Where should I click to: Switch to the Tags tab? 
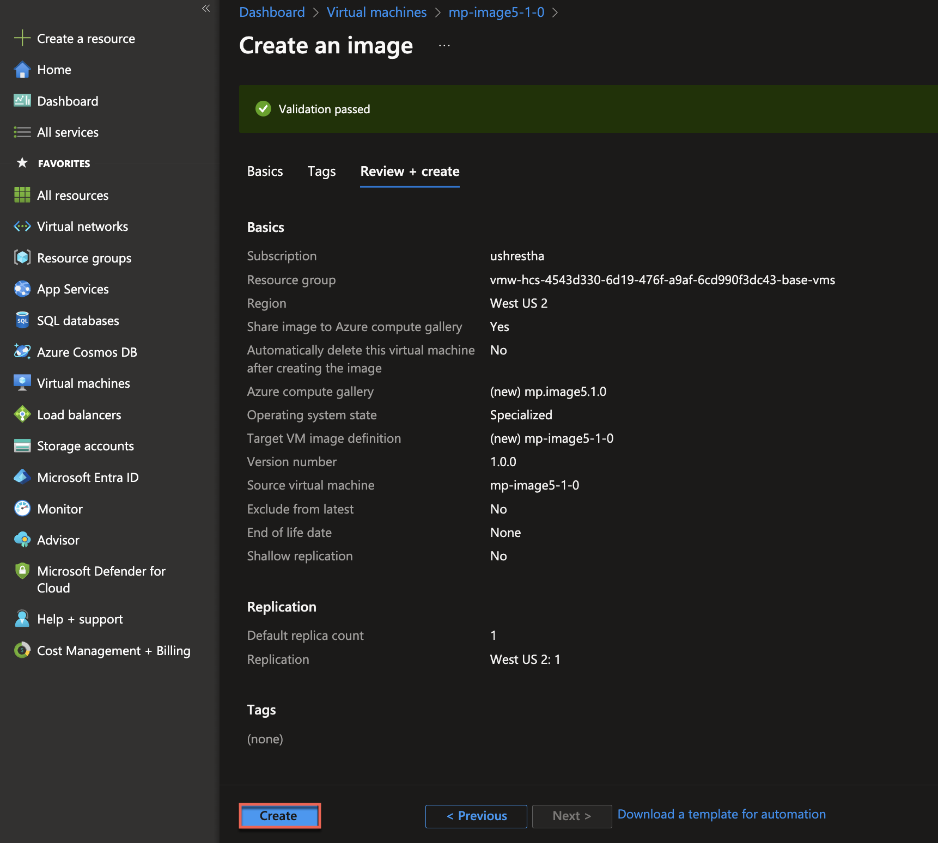click(x=322, y=172)
